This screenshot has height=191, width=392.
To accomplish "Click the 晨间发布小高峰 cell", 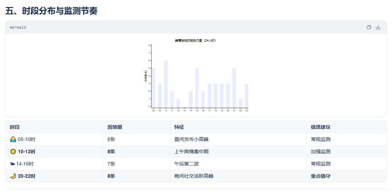I will (238, 139).
